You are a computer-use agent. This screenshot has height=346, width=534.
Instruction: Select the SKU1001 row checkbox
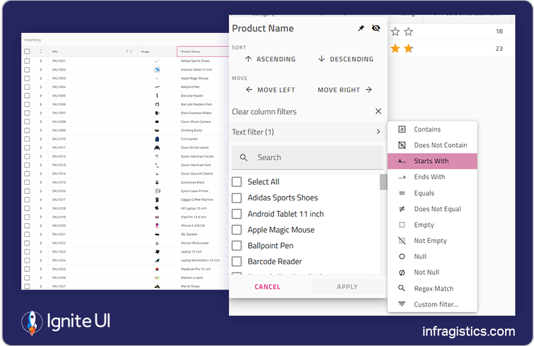(27, 61)
